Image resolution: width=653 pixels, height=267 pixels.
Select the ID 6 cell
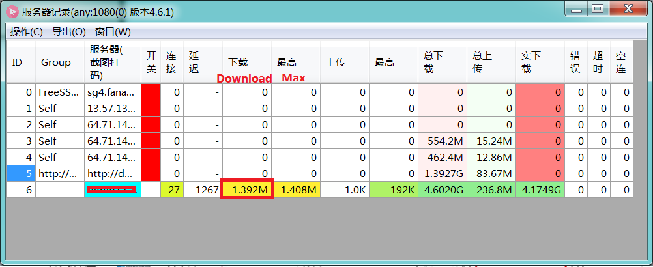click(x=21, y=190)
